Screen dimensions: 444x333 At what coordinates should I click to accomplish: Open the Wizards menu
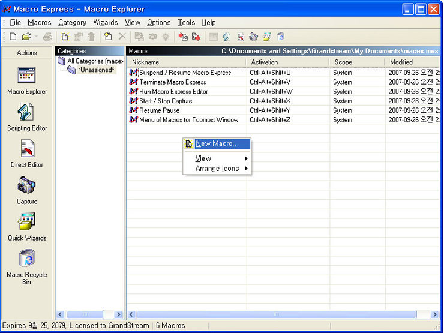106,22
